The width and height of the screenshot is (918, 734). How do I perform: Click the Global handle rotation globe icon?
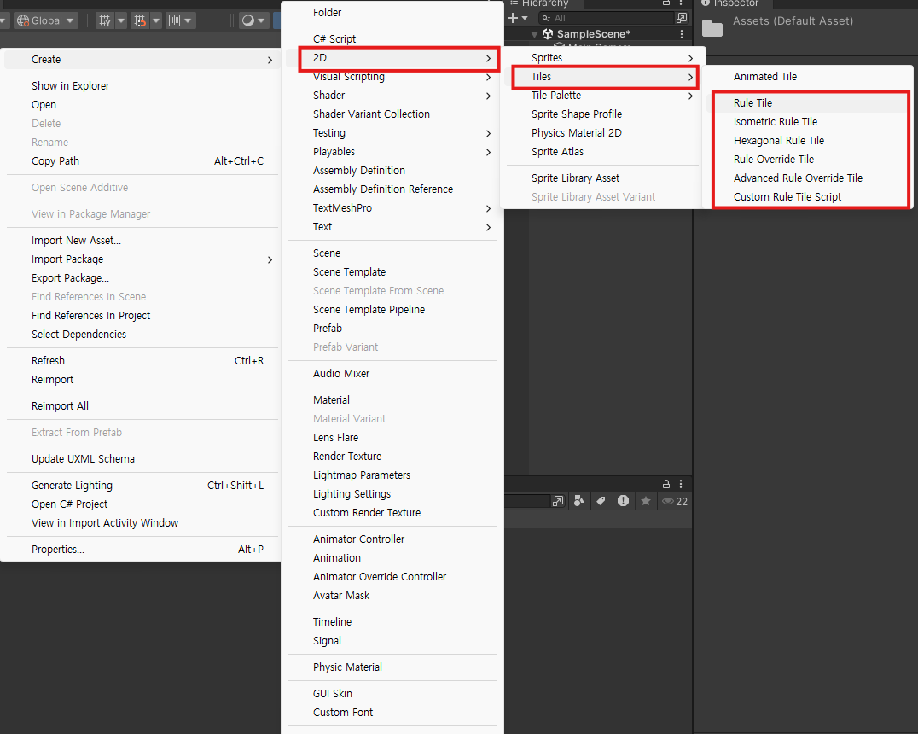23,21
